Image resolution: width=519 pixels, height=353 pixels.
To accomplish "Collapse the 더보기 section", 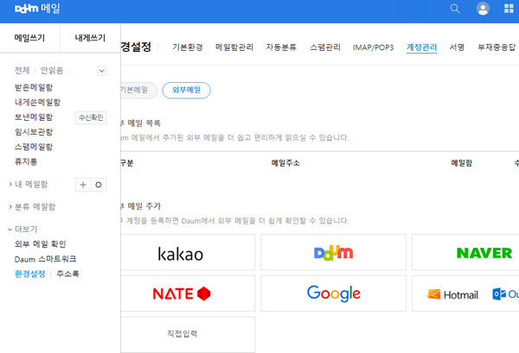I will (22, 230).
